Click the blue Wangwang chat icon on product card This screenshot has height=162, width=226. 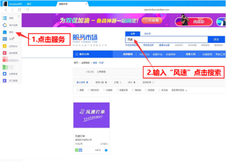pos(106,150)
